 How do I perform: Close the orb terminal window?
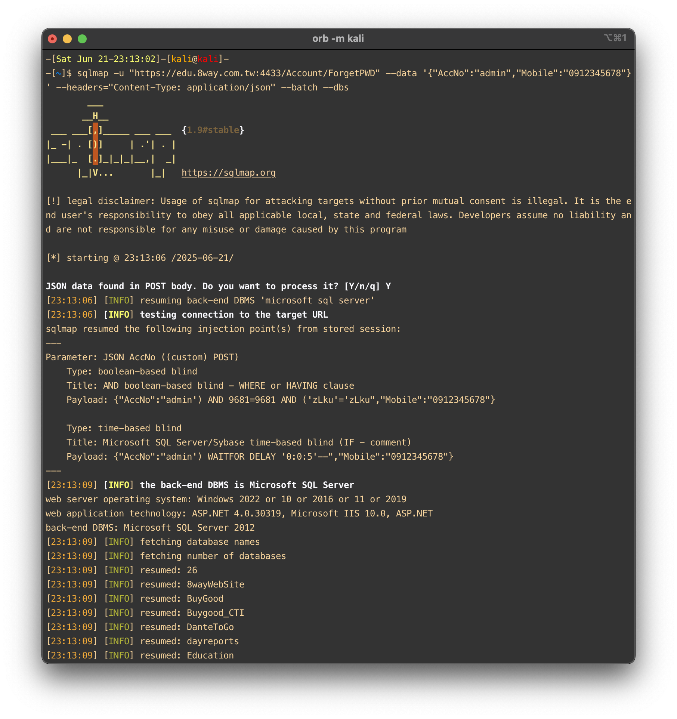click(x=52, y=39)
